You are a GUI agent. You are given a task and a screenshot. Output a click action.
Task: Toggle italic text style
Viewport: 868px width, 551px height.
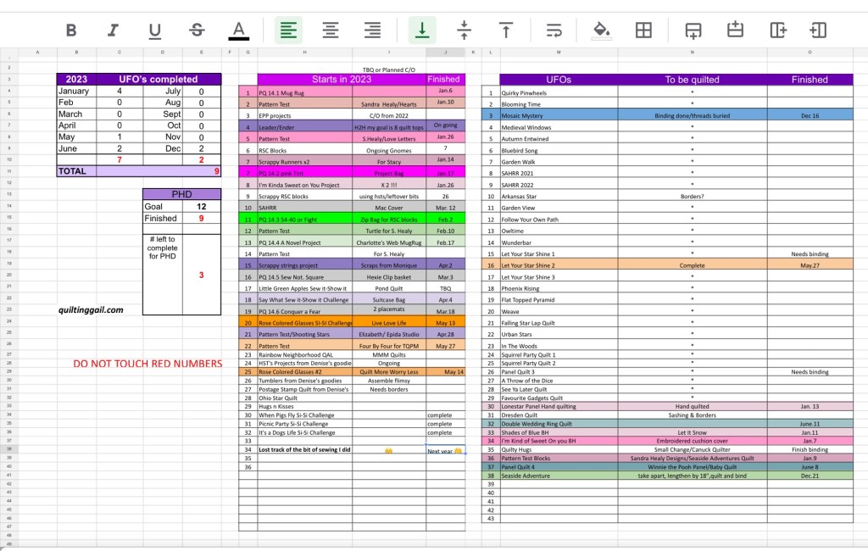(113, 31)
